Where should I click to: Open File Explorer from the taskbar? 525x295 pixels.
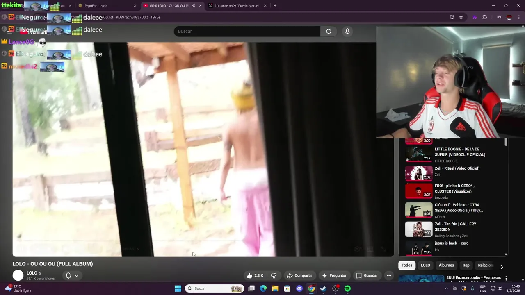(x=275, y=288)
